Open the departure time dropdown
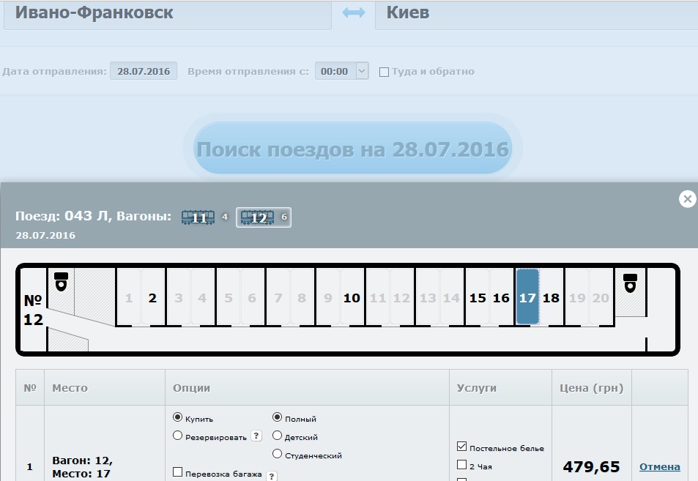Image resolution: width=698 pixels, height=481 pixels. (x=362, y=71)
